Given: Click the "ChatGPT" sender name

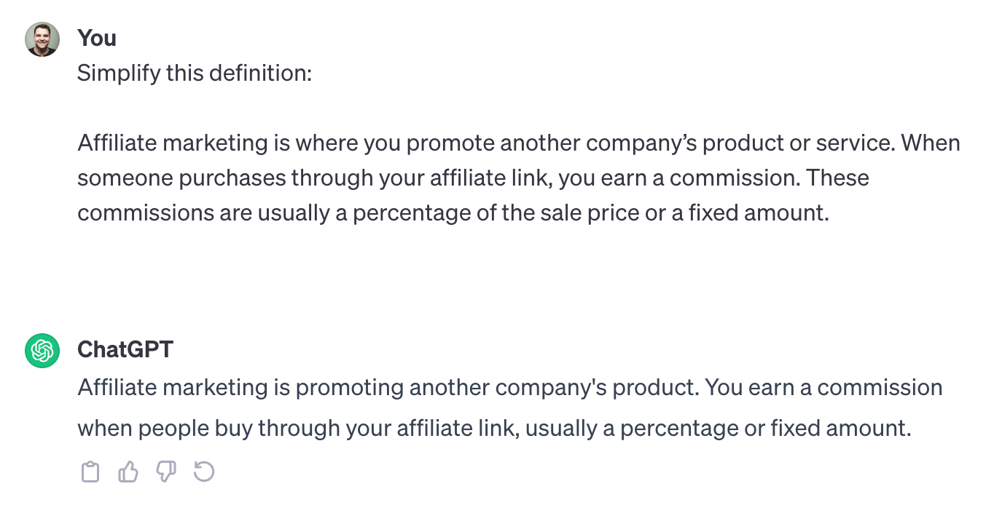Looking at the screenshot, I should (125, 349).
